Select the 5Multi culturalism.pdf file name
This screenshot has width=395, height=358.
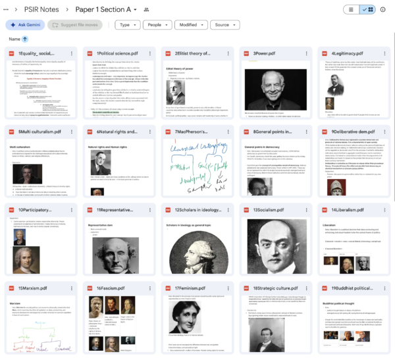coord(39,132)
